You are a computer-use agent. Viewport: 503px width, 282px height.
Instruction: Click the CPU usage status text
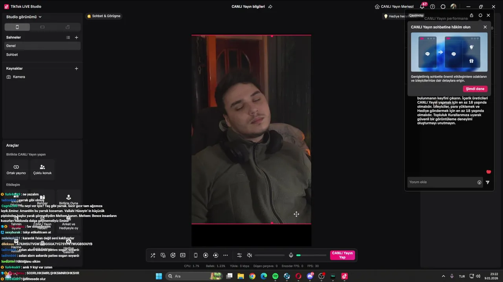[192, 266]
